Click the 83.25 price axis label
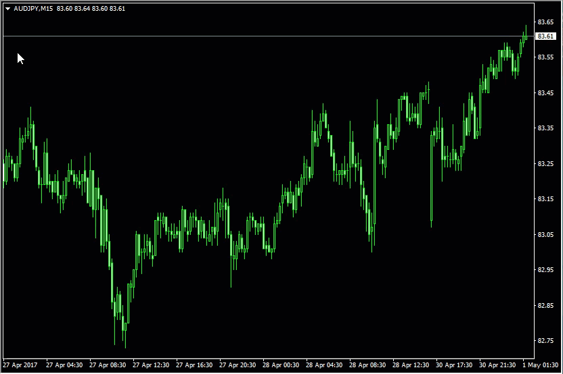 coord(545,164)
